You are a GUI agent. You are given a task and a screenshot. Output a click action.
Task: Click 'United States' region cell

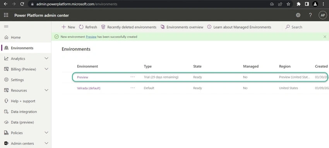[288, 88]
